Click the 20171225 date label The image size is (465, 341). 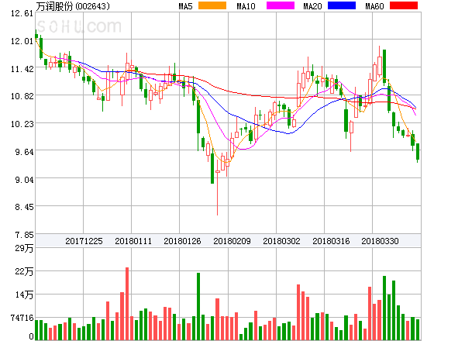pos(84,241)
